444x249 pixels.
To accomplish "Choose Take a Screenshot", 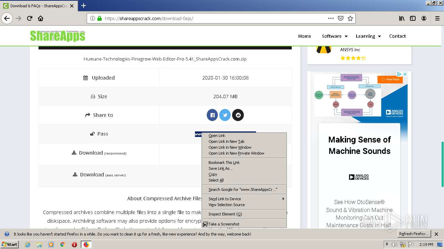I will tap(244, 224).
